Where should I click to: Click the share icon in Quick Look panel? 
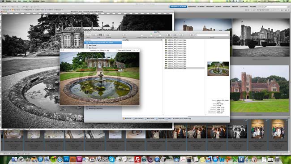(x=134, y=50)
